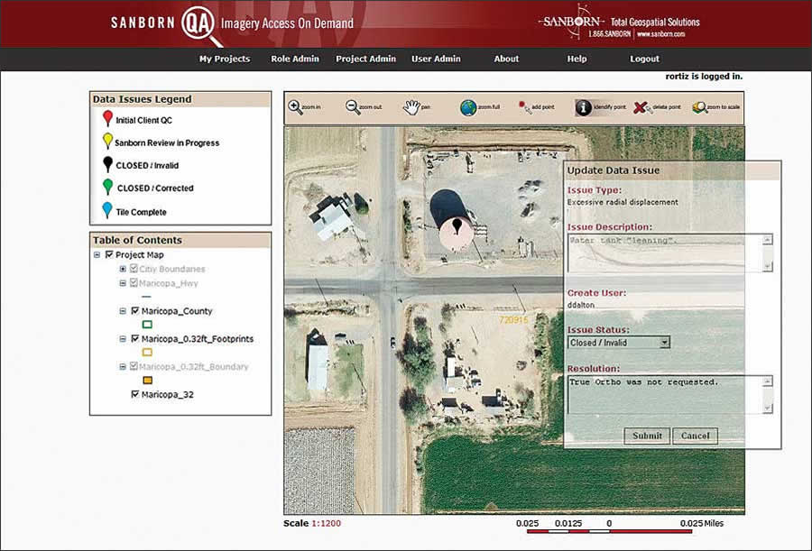The width and height of the screenshot is (812, 551).
Task: Click Logout in the navigation bar
Action: 645,59
